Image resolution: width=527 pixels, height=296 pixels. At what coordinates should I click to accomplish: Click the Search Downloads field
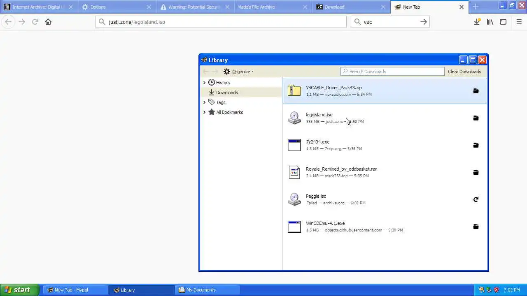click(x=392, y=72)
